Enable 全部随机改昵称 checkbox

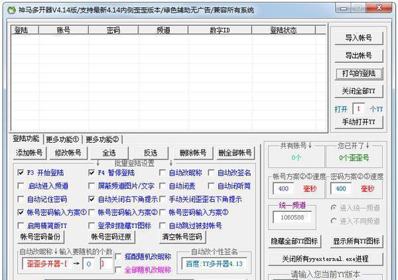[x=118, y=269]
